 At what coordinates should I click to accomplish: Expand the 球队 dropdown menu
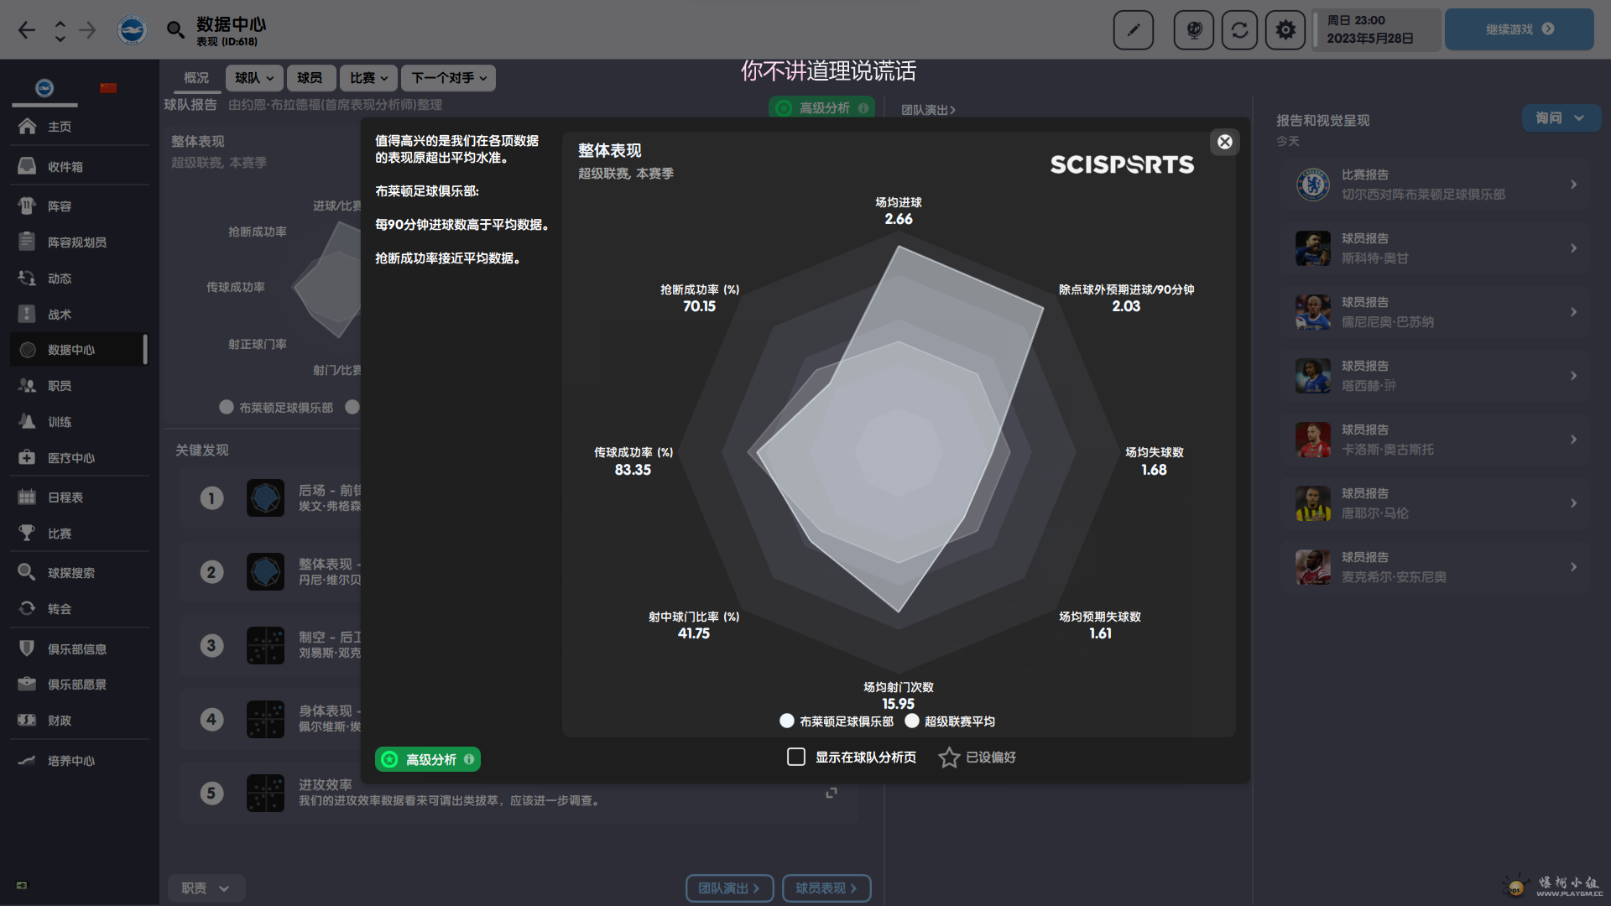(254, 78)
